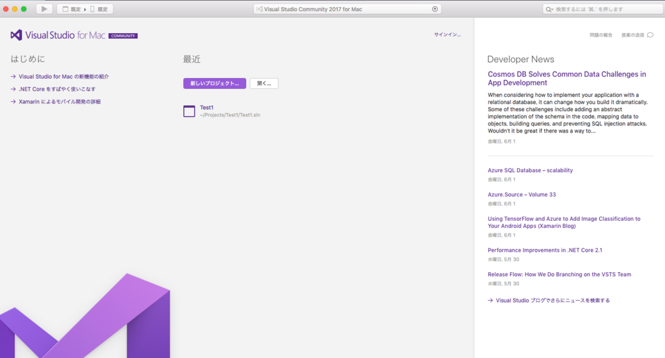Click the Visual Studio Community 2017 status field
This screenshot has height=358, width=665.
click(x=347, y=9)
